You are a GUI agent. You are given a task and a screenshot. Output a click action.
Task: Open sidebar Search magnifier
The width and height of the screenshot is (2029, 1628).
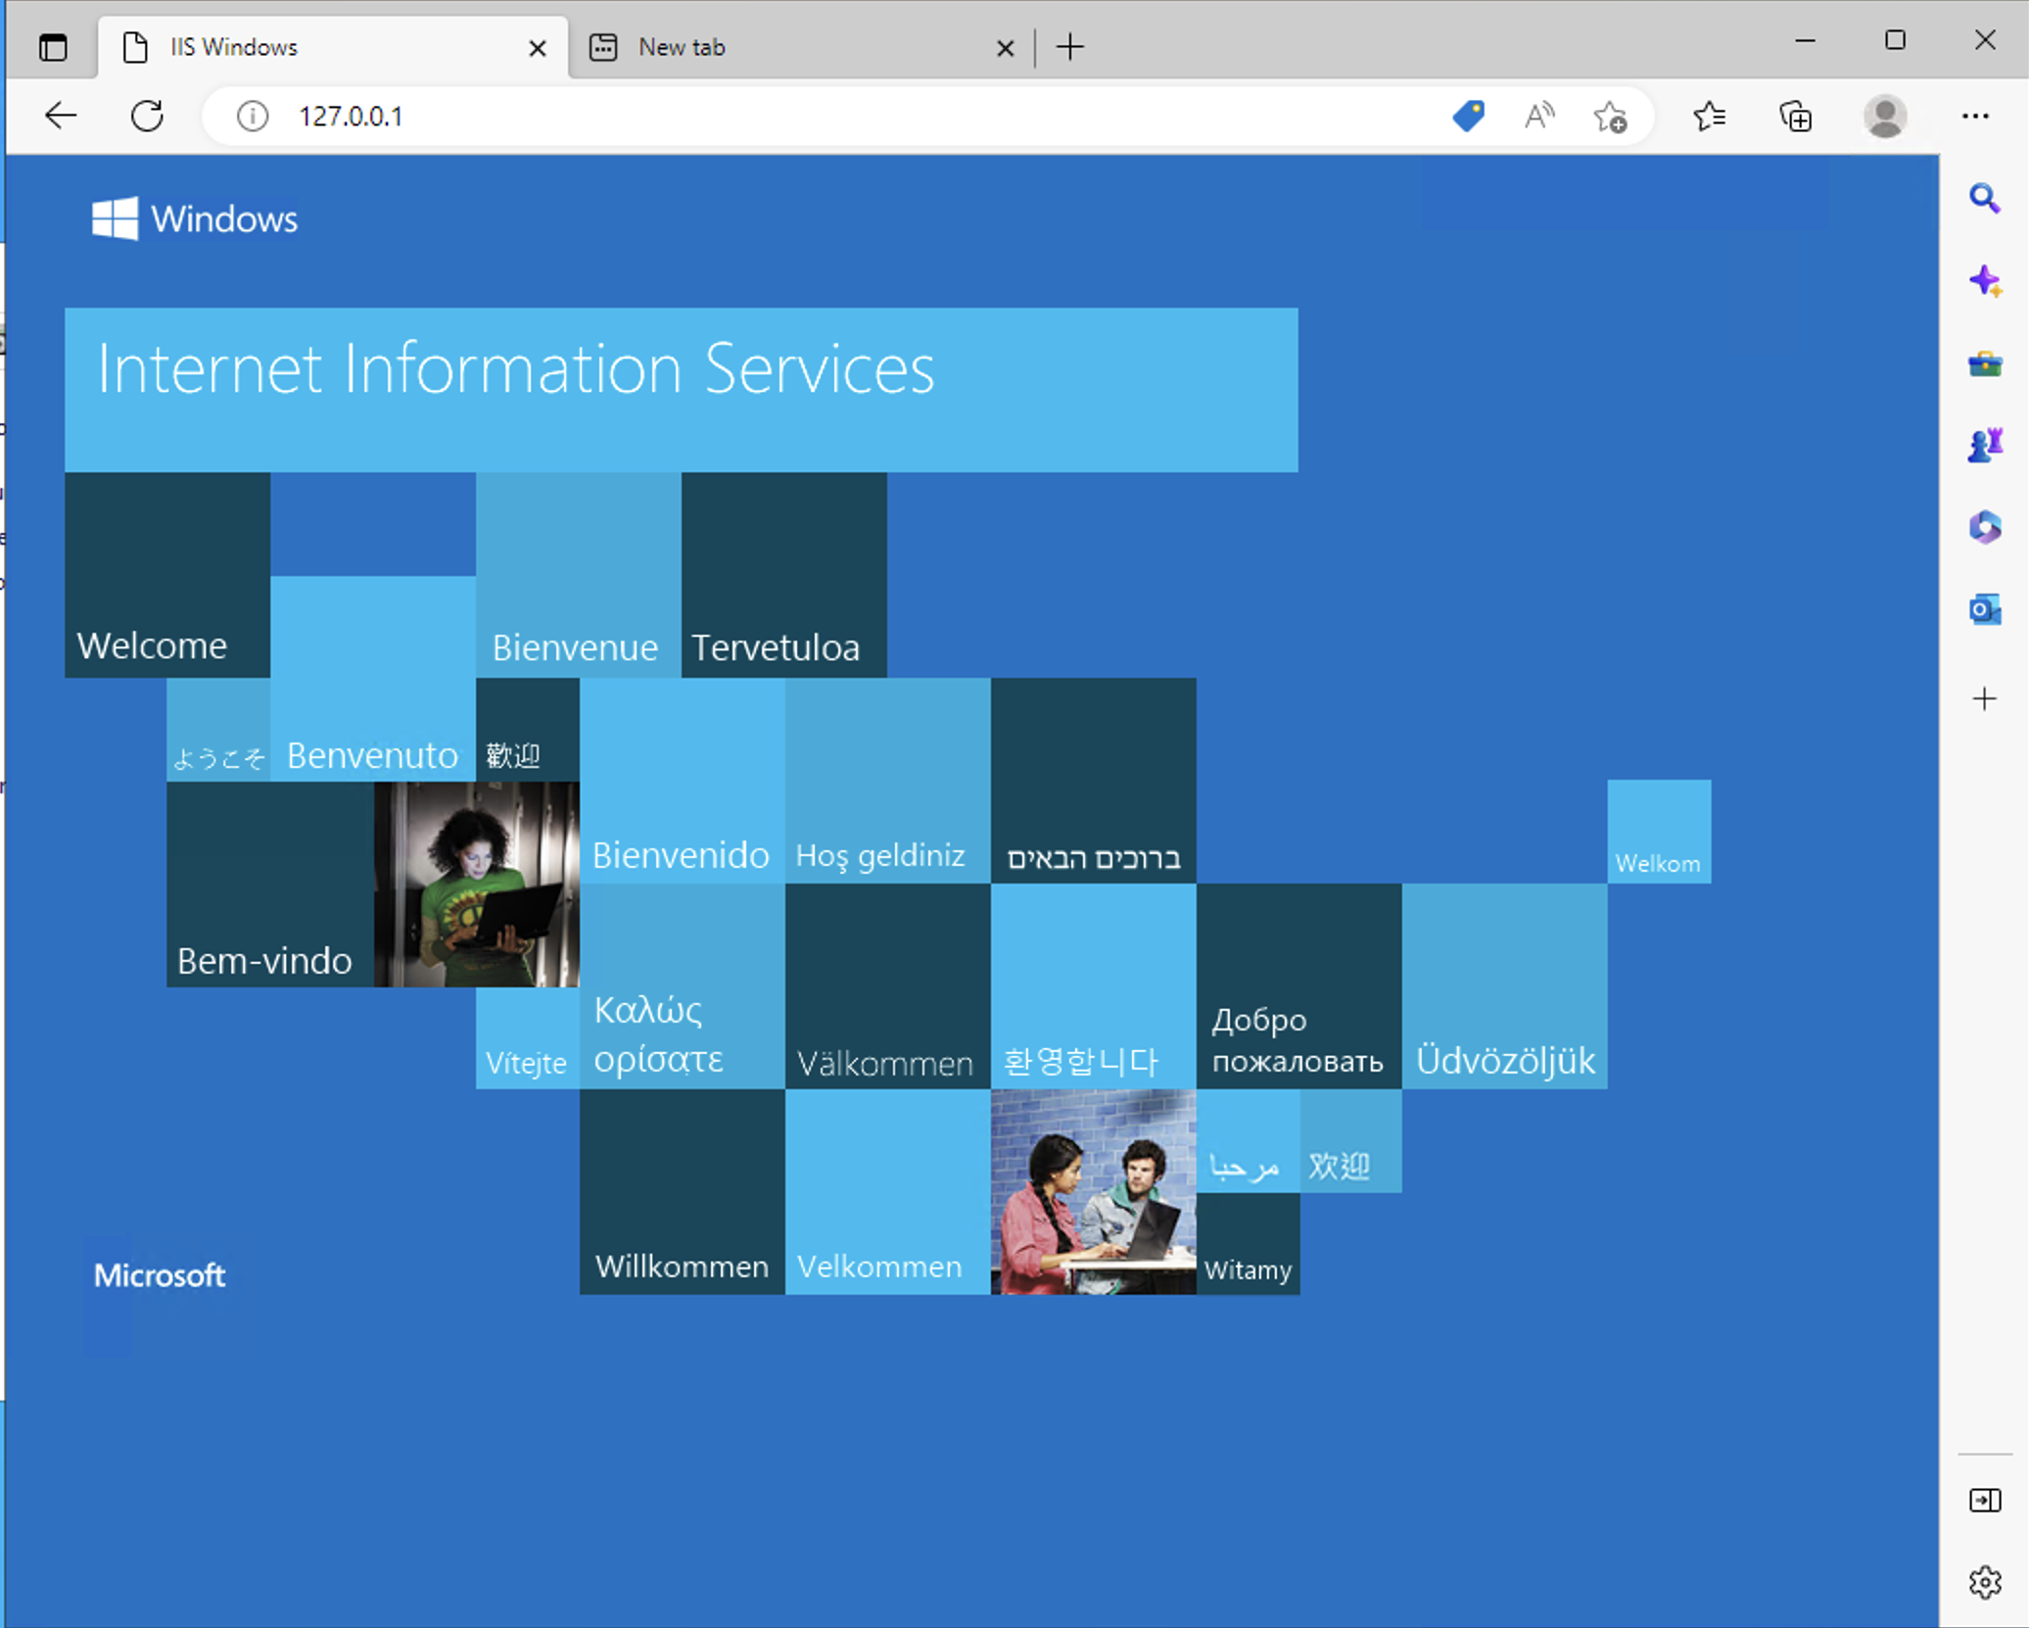1984,199
